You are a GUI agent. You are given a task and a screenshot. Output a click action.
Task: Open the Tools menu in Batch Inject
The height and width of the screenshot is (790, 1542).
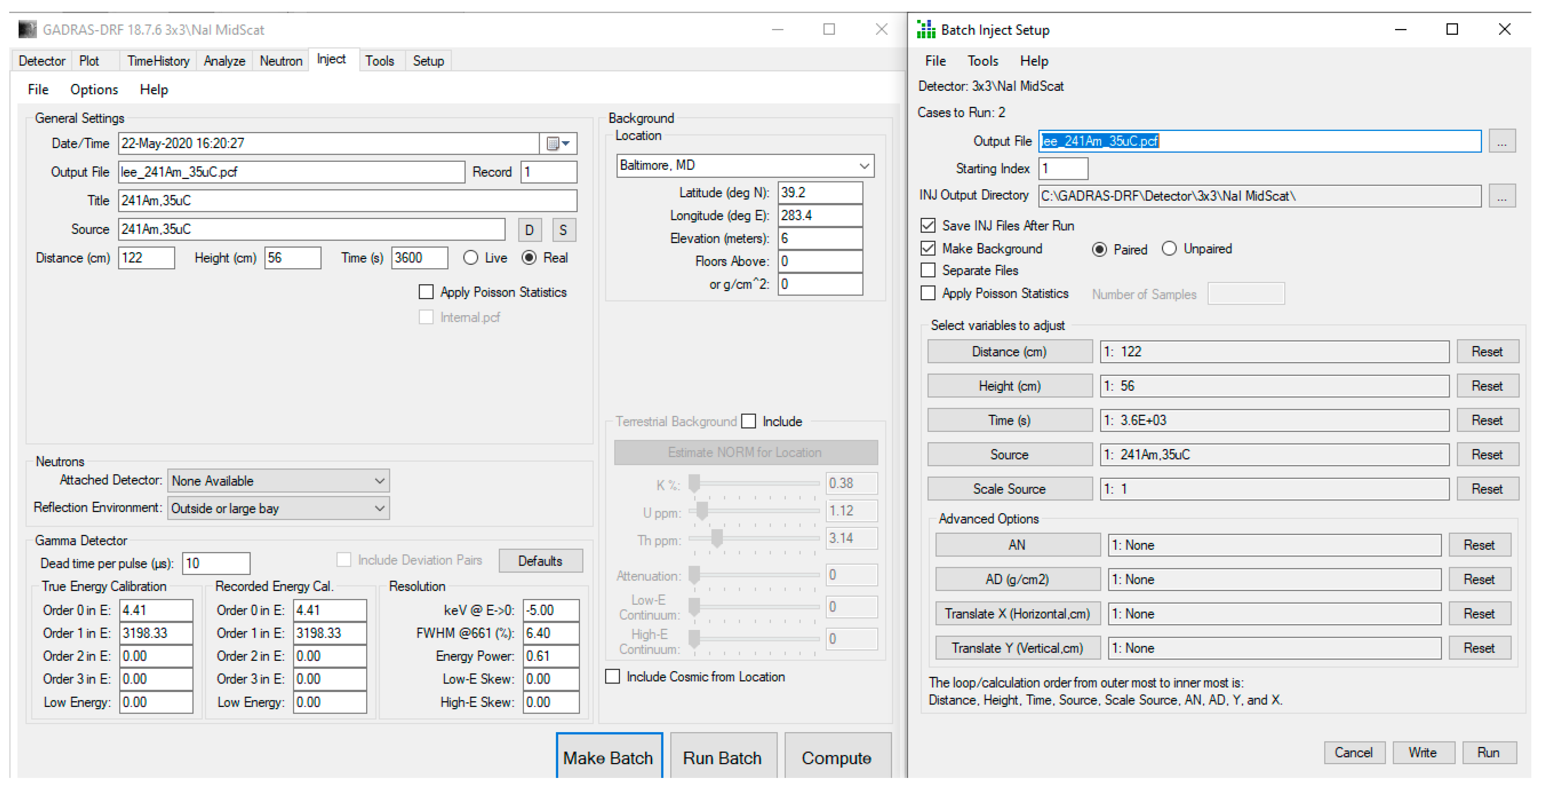coord(982,61)
